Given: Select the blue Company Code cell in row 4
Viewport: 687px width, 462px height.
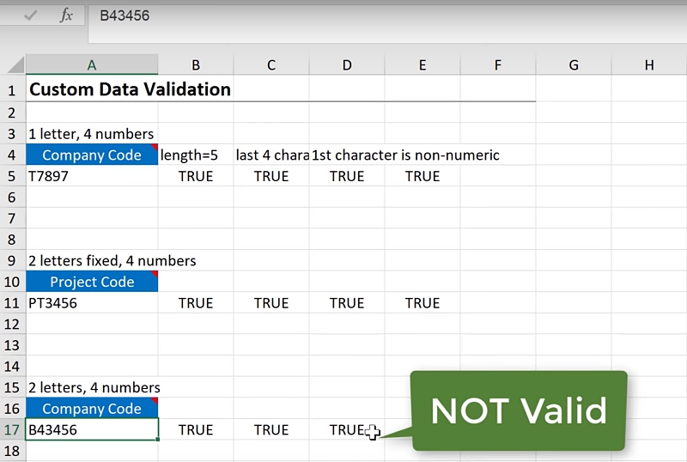Looking at the screenshot, I should 92,155.
